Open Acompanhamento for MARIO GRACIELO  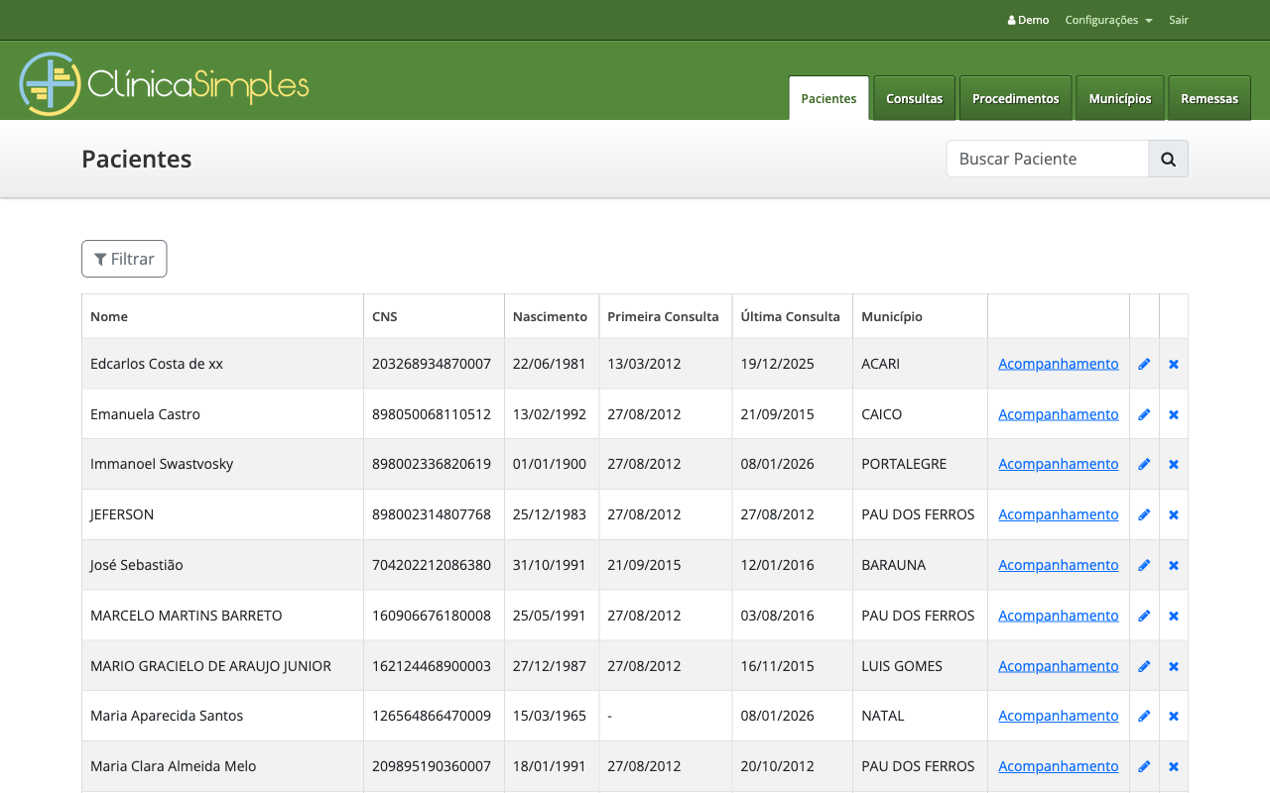[x=1058, y=666]
